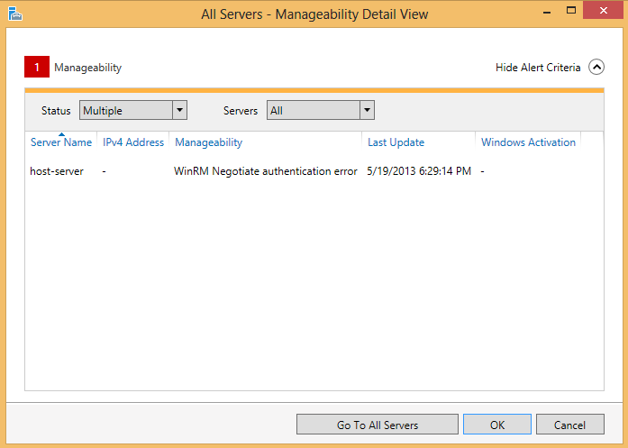628x448 pixels.
Task: Click the Server Name sort arrow indicator
Action: click(x=61, y=134)
